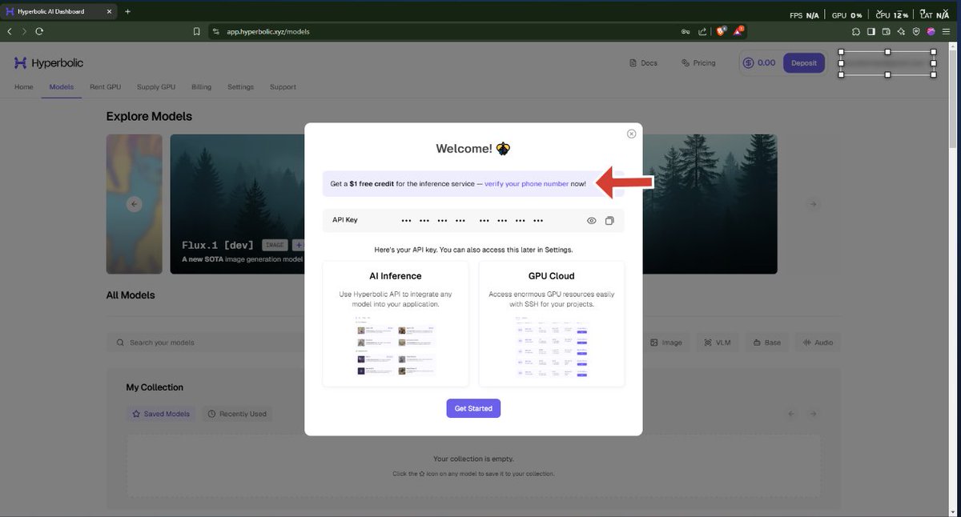
Task: Select the AI Inference card
Action: pos(396,323)
